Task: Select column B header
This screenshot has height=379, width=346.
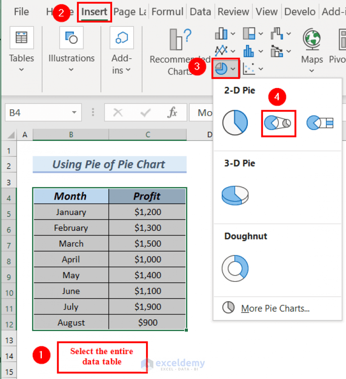Action: pyautogui.click(x=71, y=135)
